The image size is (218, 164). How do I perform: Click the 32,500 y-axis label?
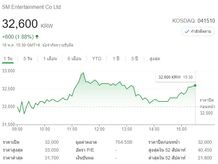pos(8,89)
